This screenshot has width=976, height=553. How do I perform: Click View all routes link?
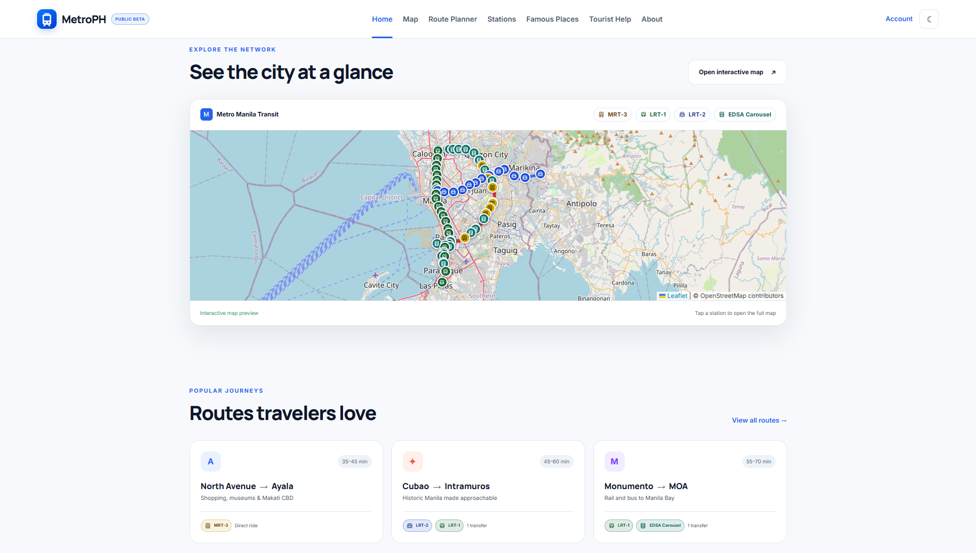pos(759,421)
